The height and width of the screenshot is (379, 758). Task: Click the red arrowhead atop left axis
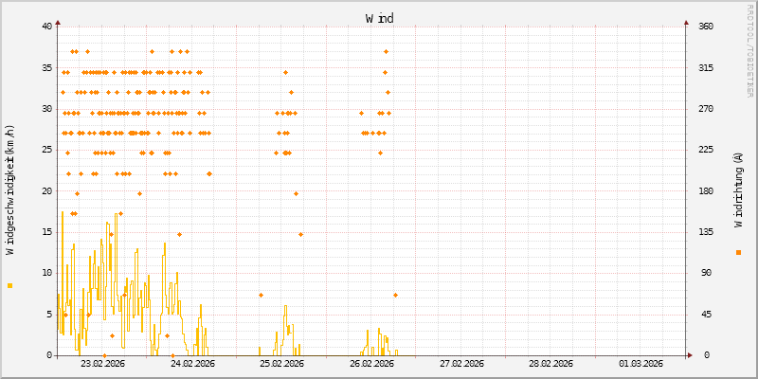click(57, 21)
